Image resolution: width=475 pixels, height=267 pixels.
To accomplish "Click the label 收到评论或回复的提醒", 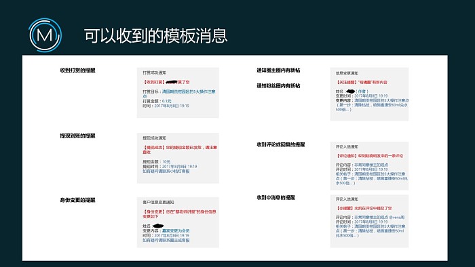I will coord(281,145).
